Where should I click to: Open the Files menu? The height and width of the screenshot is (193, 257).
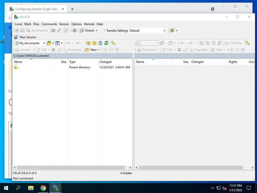(x=36, y=24)
